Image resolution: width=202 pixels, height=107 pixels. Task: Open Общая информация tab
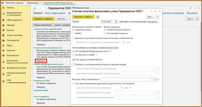43,25
